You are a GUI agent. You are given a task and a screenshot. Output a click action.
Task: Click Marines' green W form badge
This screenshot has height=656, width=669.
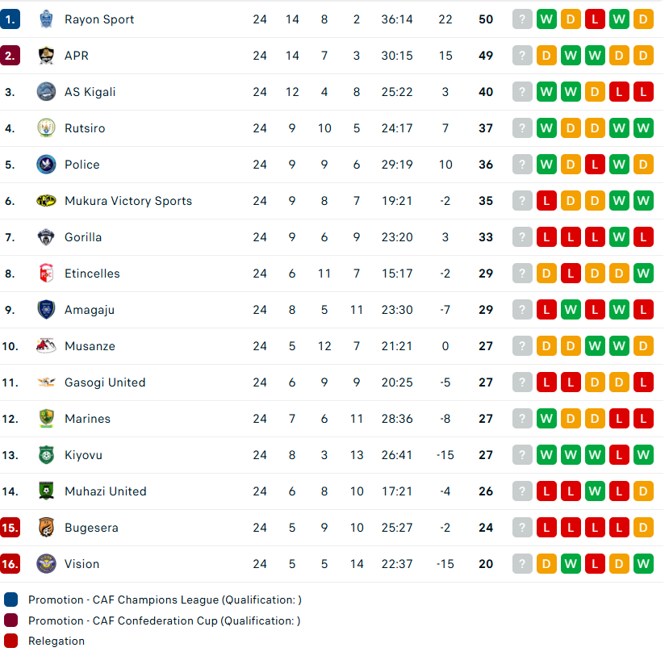coord(546,419)
